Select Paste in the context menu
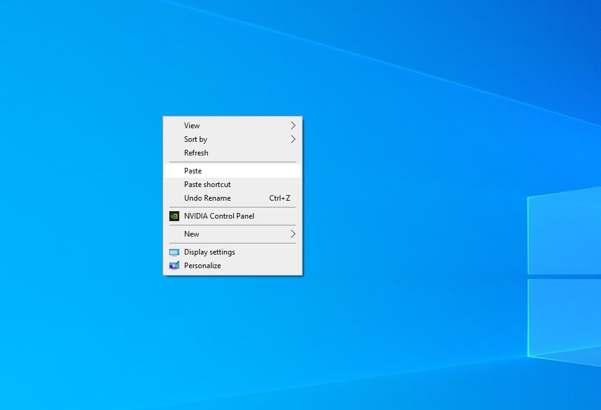The image size is (601, 410). 232,171
